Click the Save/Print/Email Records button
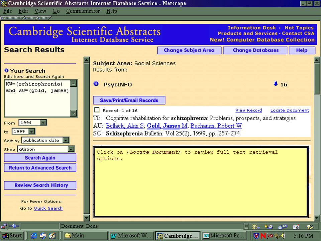This screenshot has height=241, width=321. pyautogui.click(x=129, y=100)
